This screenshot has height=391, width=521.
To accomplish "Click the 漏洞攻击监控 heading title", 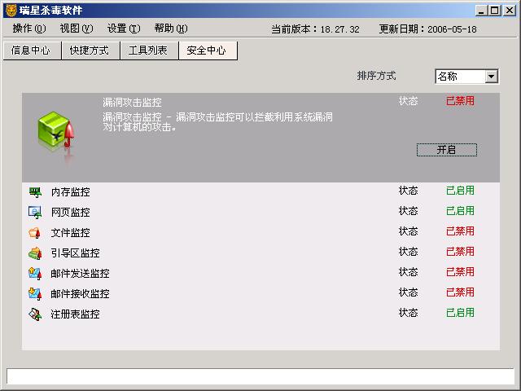I will click(132, 103).
